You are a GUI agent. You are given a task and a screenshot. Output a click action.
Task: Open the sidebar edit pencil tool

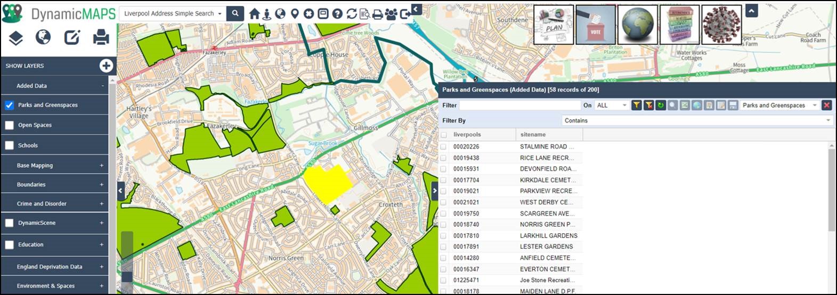(x=72, y=37)
